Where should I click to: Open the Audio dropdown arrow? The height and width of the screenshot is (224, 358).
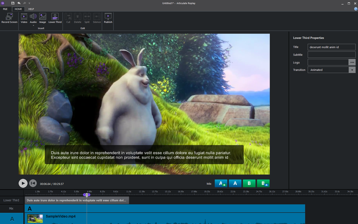coord(33,25)
